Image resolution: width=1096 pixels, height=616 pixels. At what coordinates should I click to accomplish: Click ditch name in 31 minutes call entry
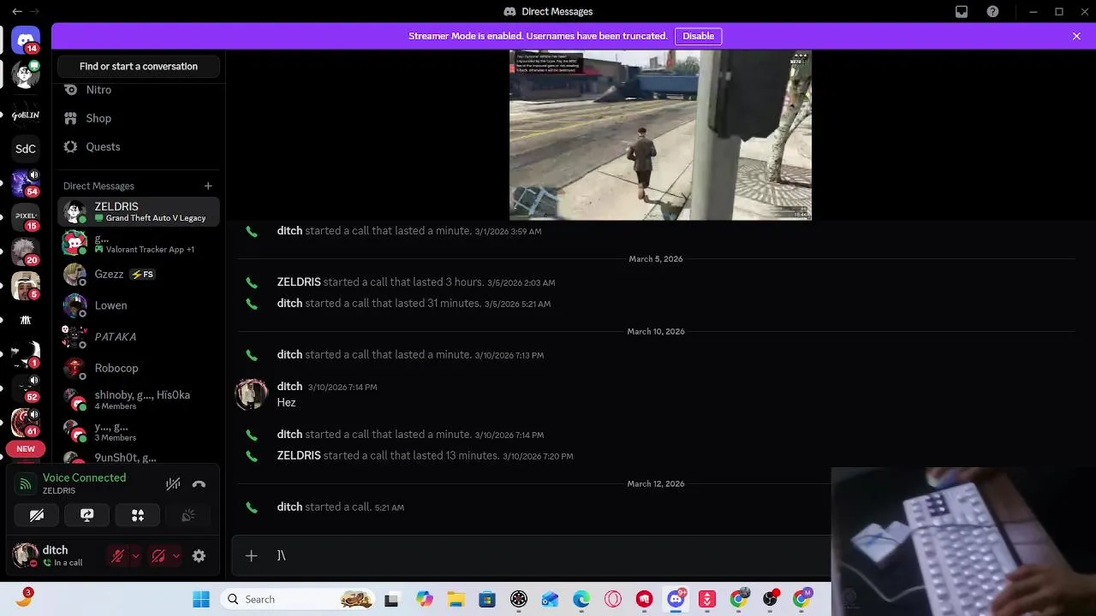pos(289,304)
